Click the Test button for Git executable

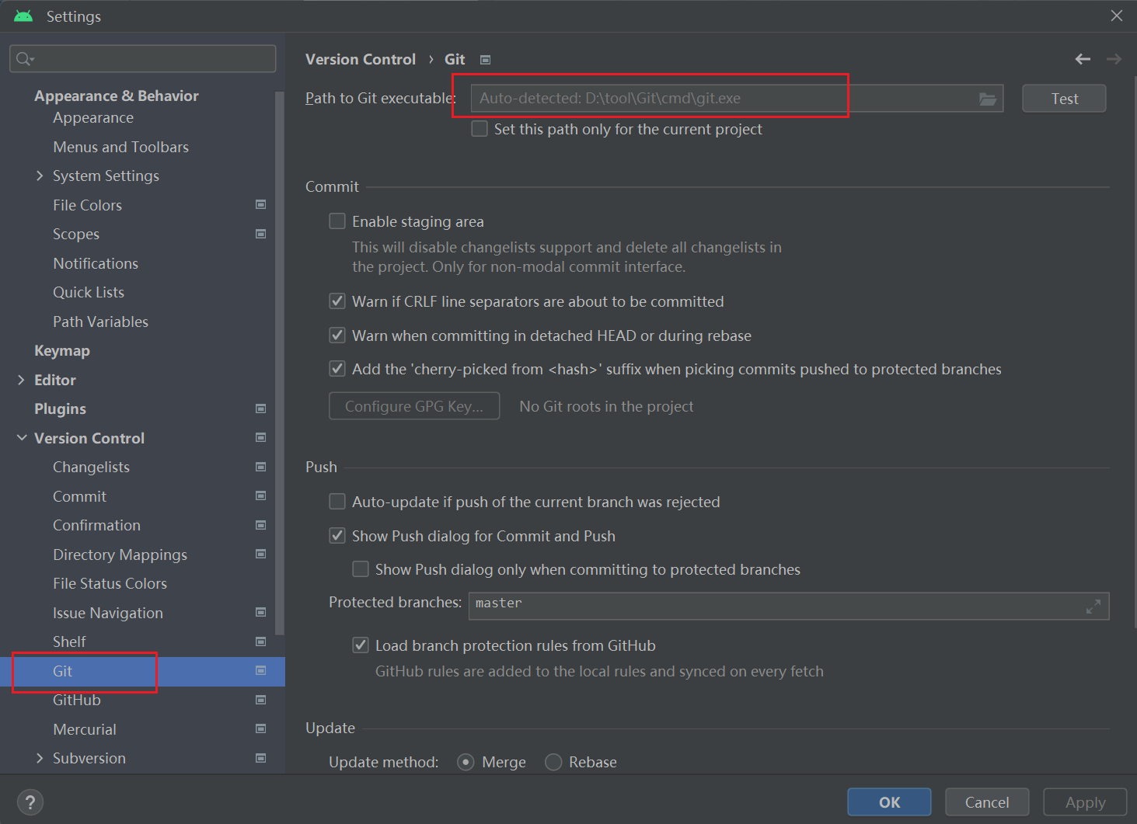click(x=1064, y=99)
